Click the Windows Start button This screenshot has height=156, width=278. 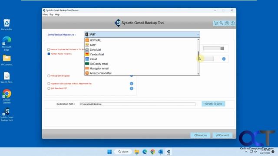point(109,152)
